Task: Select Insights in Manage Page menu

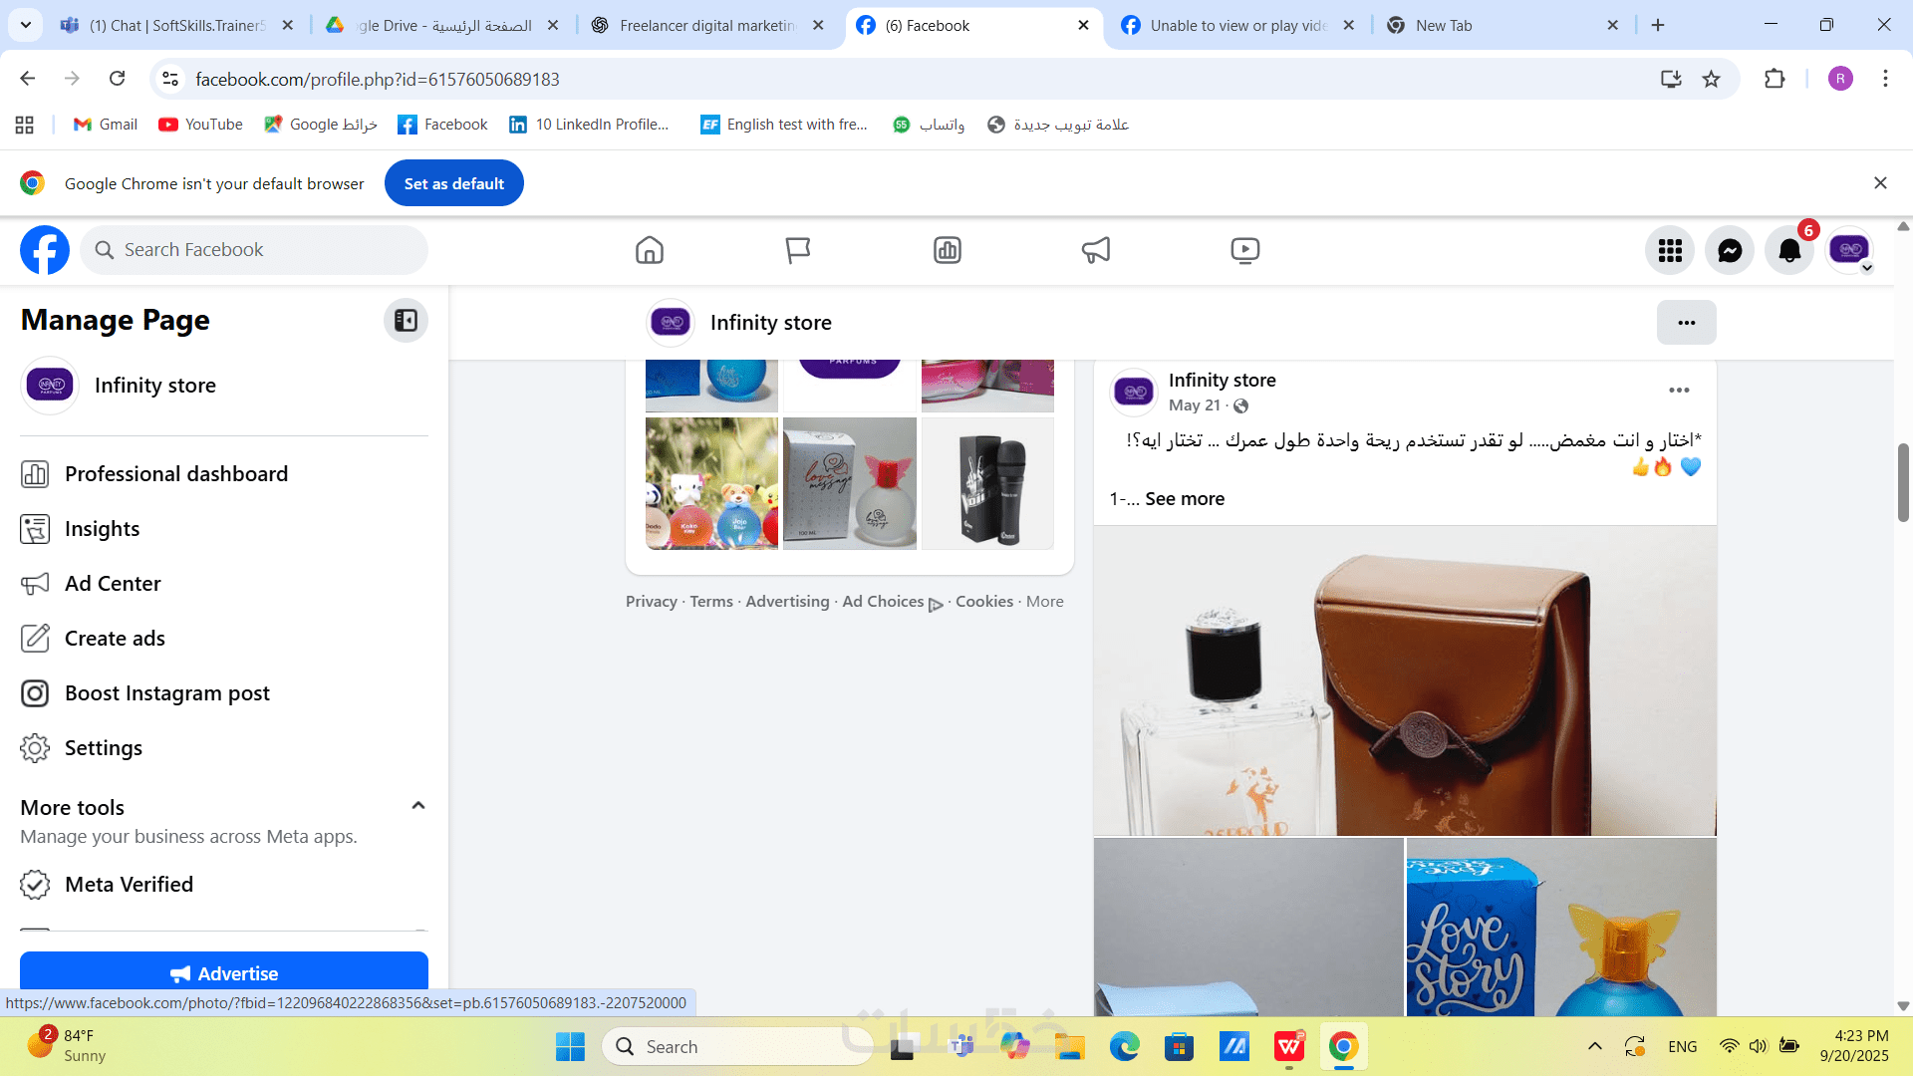Action: pyautogui.click(x=102, y=529)
